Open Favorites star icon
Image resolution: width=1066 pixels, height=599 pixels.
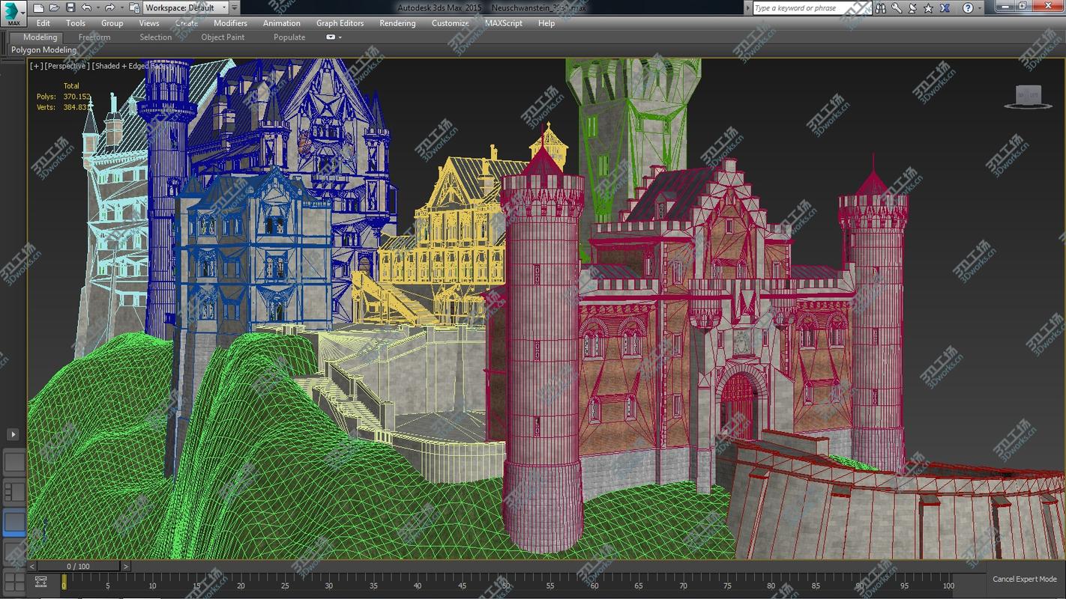[929, 7]
